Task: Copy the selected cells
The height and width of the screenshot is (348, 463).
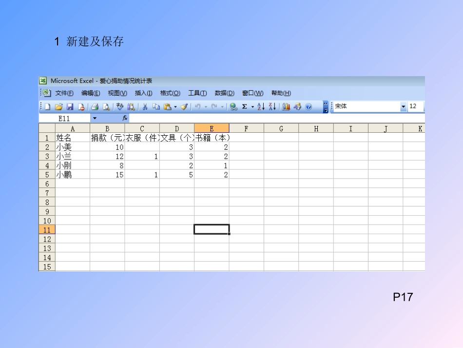Action: click(x=156, y=107)
